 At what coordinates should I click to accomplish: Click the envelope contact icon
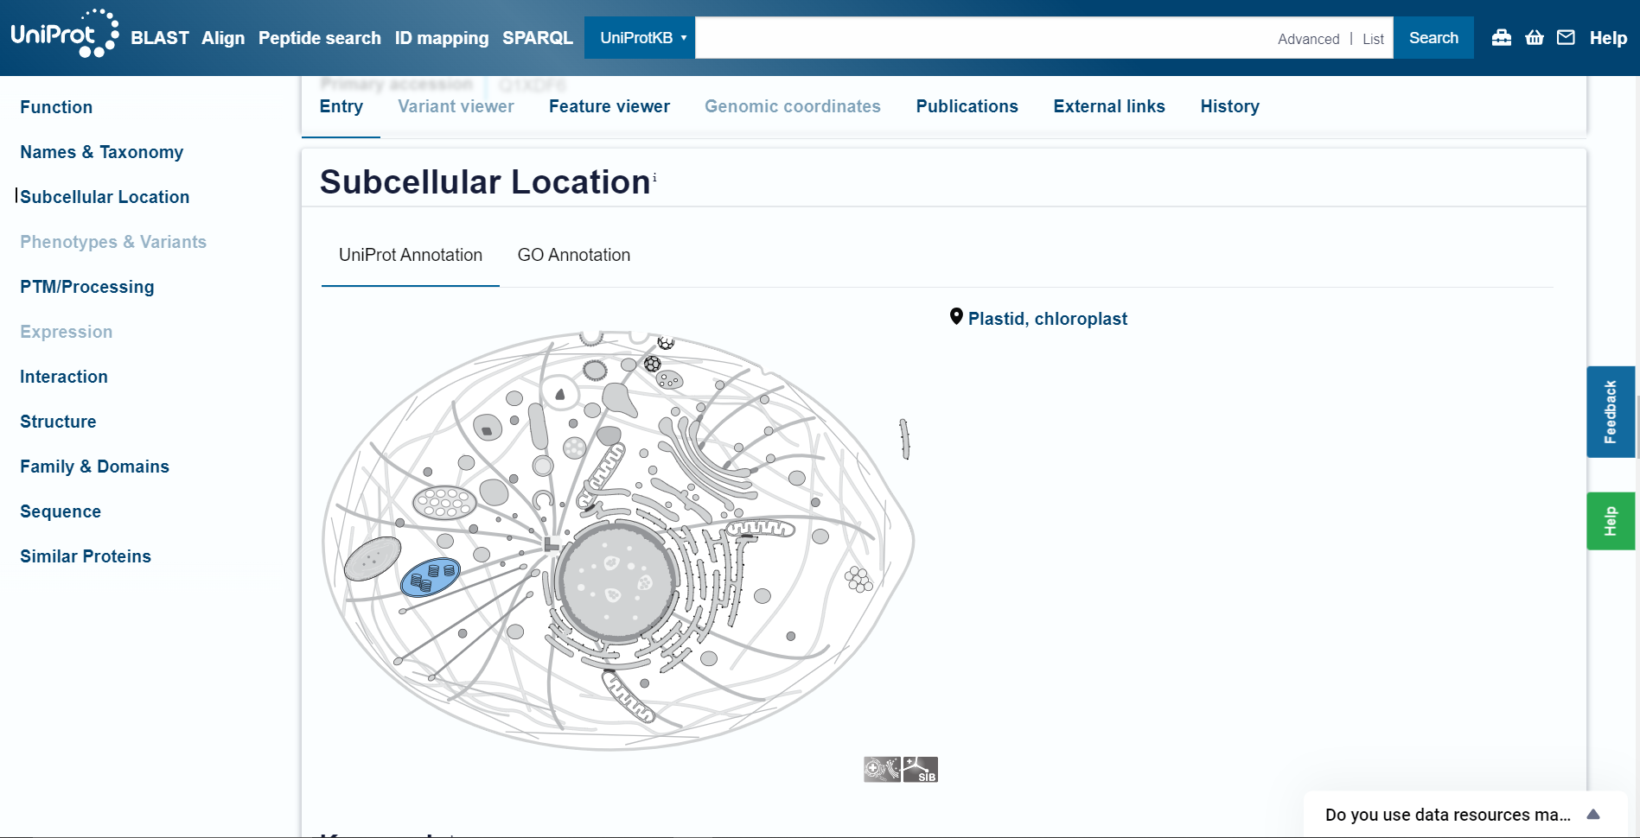1566,37
